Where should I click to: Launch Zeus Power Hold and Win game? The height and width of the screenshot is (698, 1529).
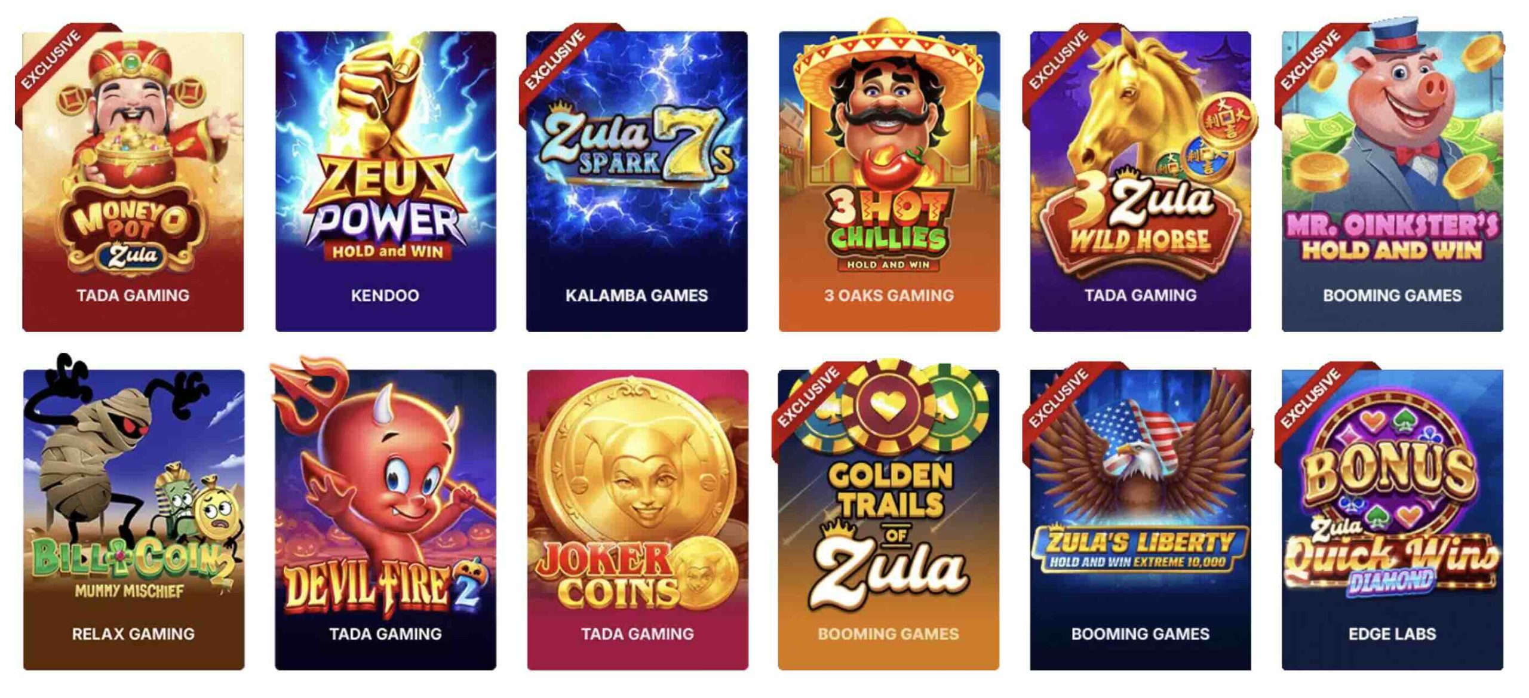tap(385, 181)
